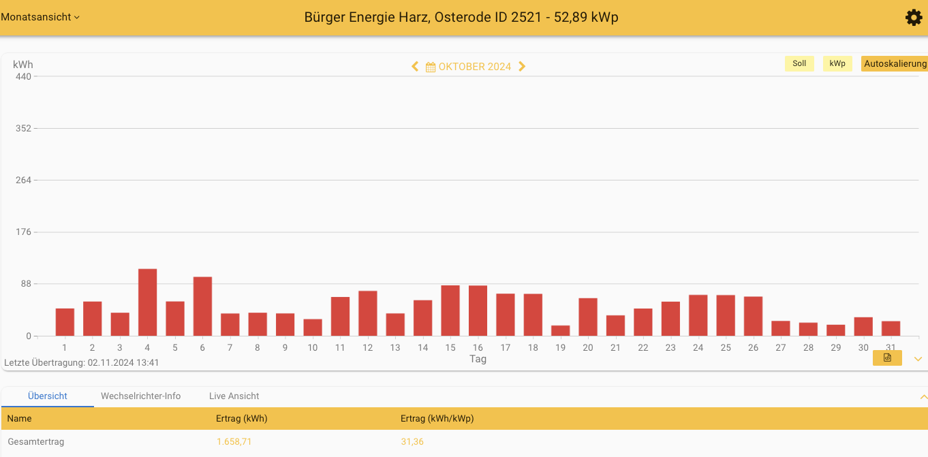Image resolution: width=928 pixels, height=457 pixels.
Task: Click the 352 y-axis label
Action: [x=23, y=128]
